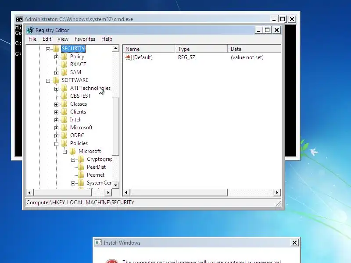Expand the Policy key
This screenshot has width=351, height=263.
[56, 57]
